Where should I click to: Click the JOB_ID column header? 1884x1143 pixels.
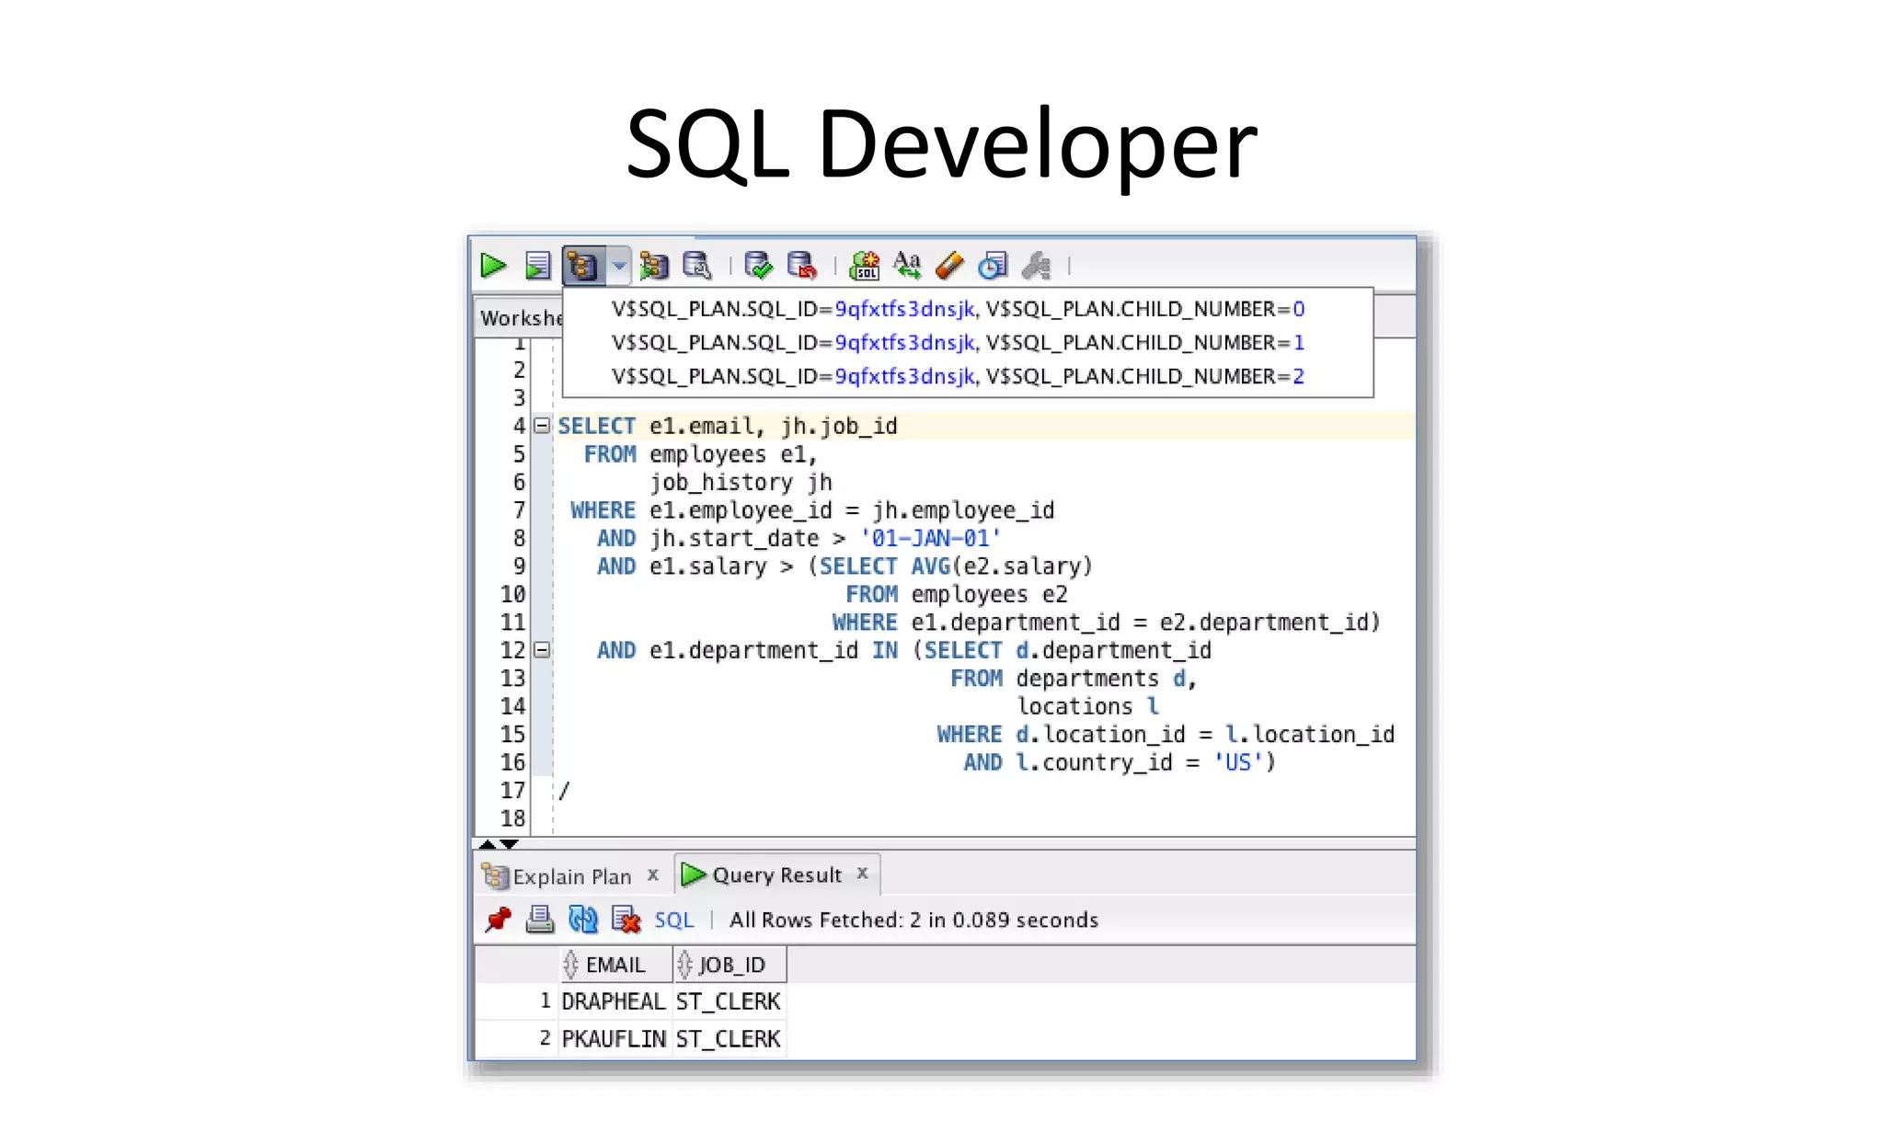(730, 965)
